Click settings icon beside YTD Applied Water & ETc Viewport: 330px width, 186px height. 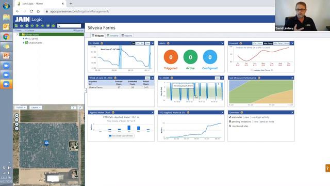tap(188, 113)
